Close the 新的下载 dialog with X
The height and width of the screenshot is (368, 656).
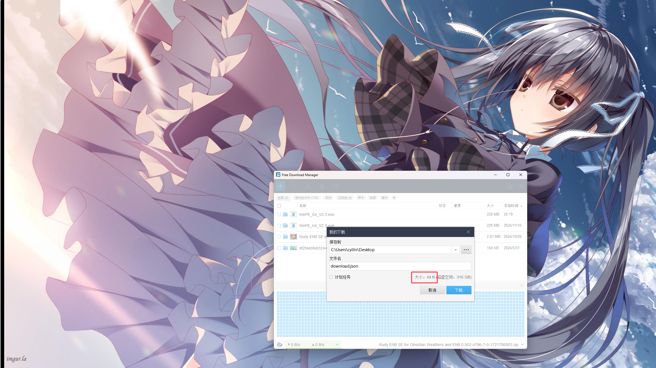coord(468,232)
